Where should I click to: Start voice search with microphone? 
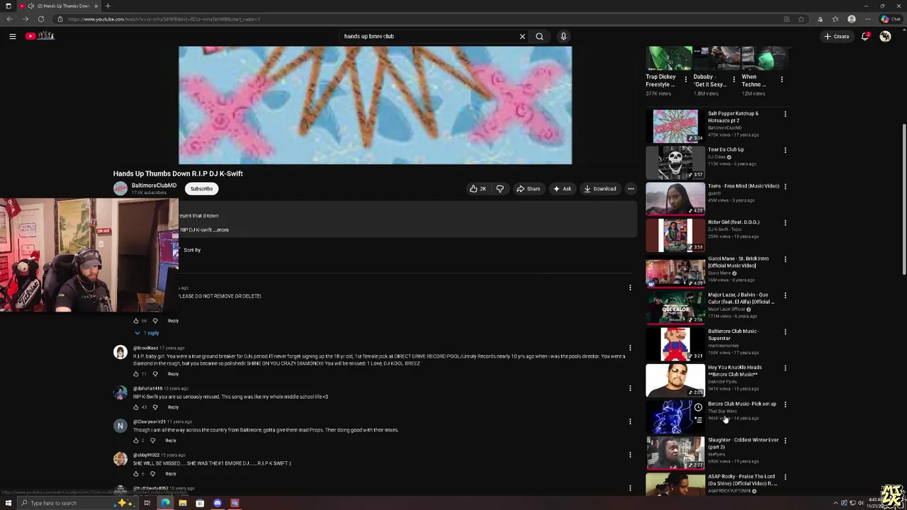(563, 36)
